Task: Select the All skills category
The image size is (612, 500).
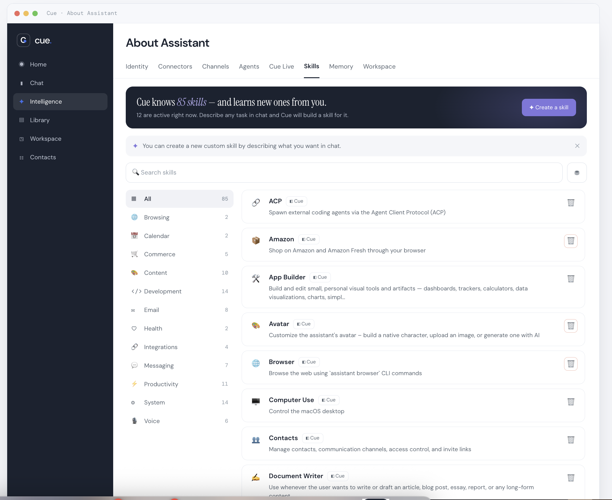Action: (179, 199)
